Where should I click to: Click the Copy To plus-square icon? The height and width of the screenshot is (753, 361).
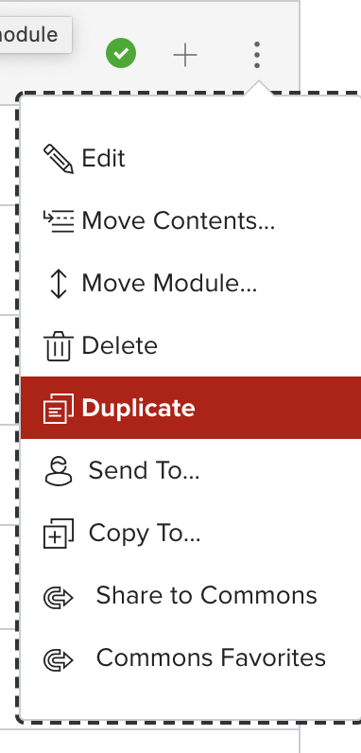coord(59,533)
